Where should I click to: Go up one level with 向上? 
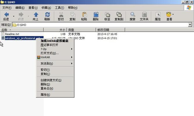[x=36, y=14]
